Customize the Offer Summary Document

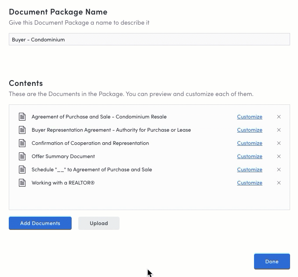coord(250,156)
